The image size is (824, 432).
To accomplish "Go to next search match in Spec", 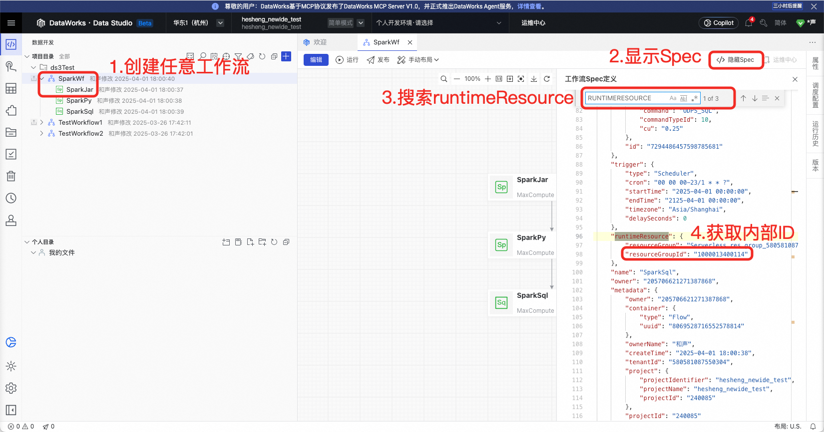I will point(755,98).
